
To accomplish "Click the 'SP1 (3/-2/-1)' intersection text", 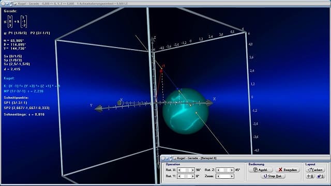I will pyautogui.click(x=16, y=103).
